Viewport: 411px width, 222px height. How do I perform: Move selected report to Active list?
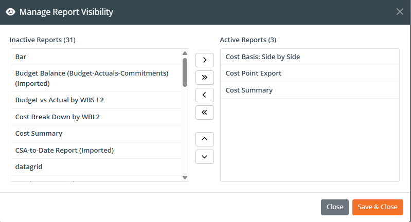(x=204, y=60)
